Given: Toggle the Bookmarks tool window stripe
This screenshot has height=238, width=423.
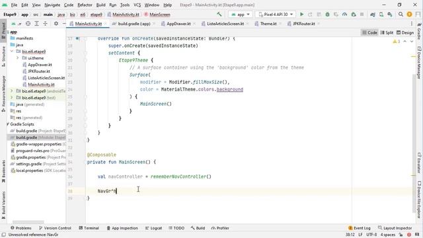Looking at the screenshot, I should (3, 171).
